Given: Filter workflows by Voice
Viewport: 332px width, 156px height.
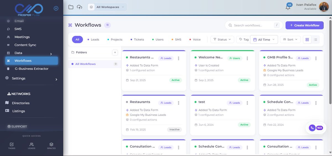Looking at the screenshot, I should (x=195, y=40).
